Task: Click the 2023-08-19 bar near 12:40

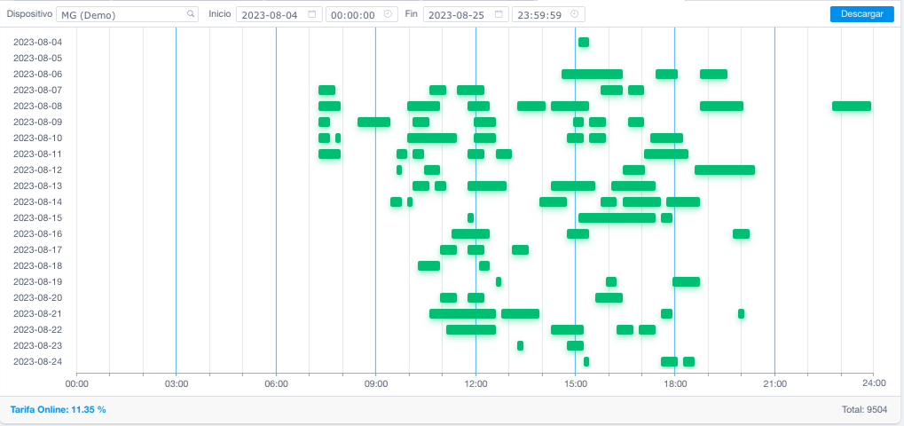Action: click(499, 281)
